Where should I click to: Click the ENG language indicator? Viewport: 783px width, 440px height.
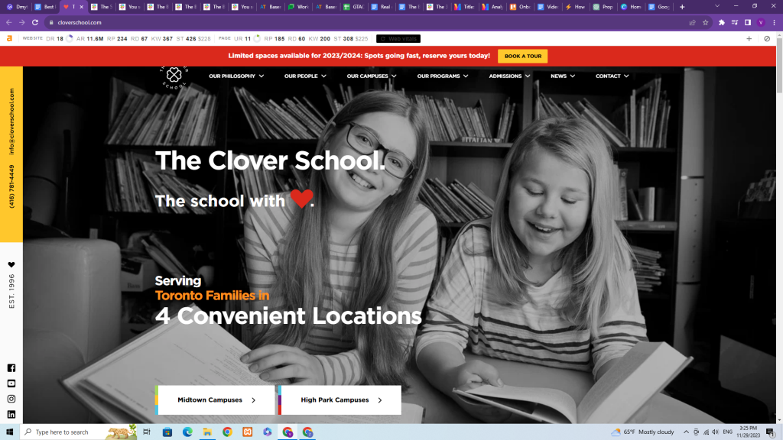[x=728, y=432]
